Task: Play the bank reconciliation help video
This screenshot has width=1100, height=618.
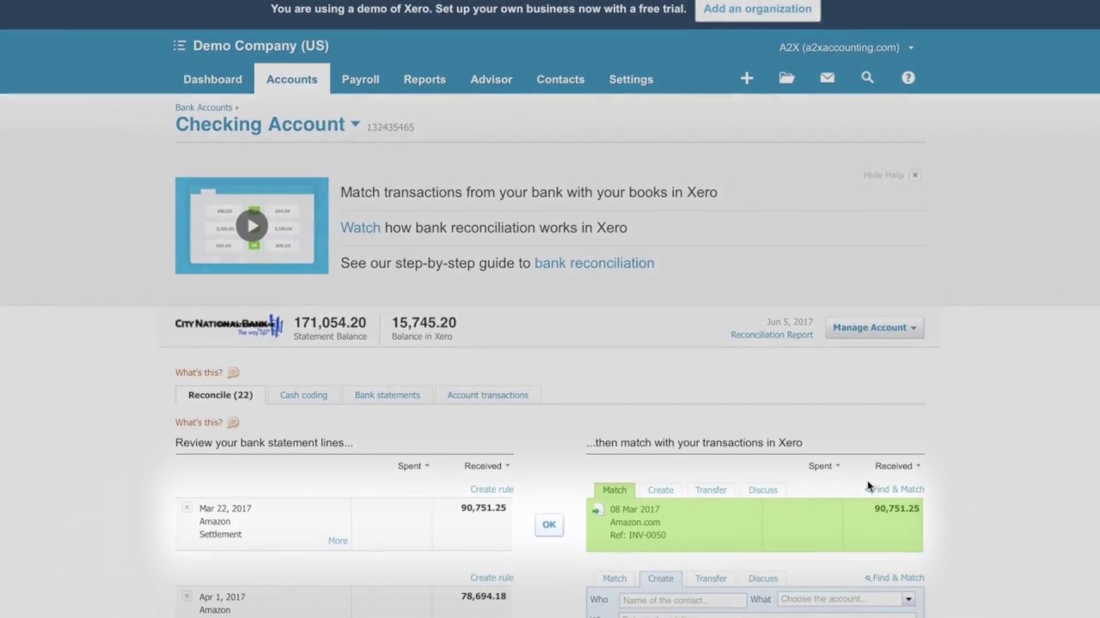Action: [x=252, y=226]
